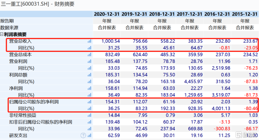Select the 232.80 revenue cell

click(x=223, y=41)
